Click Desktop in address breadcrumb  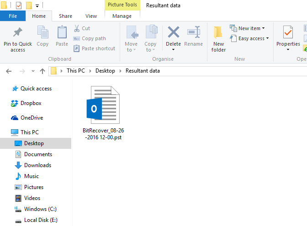[105, 71]
